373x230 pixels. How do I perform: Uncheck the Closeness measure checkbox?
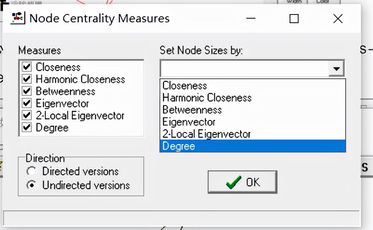tap(27, 67)
